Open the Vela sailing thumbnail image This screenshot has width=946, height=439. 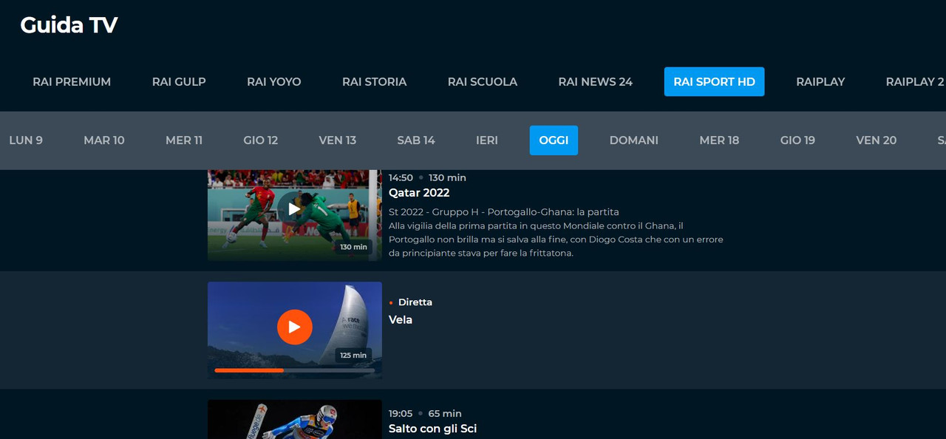[x=294, y=330]
